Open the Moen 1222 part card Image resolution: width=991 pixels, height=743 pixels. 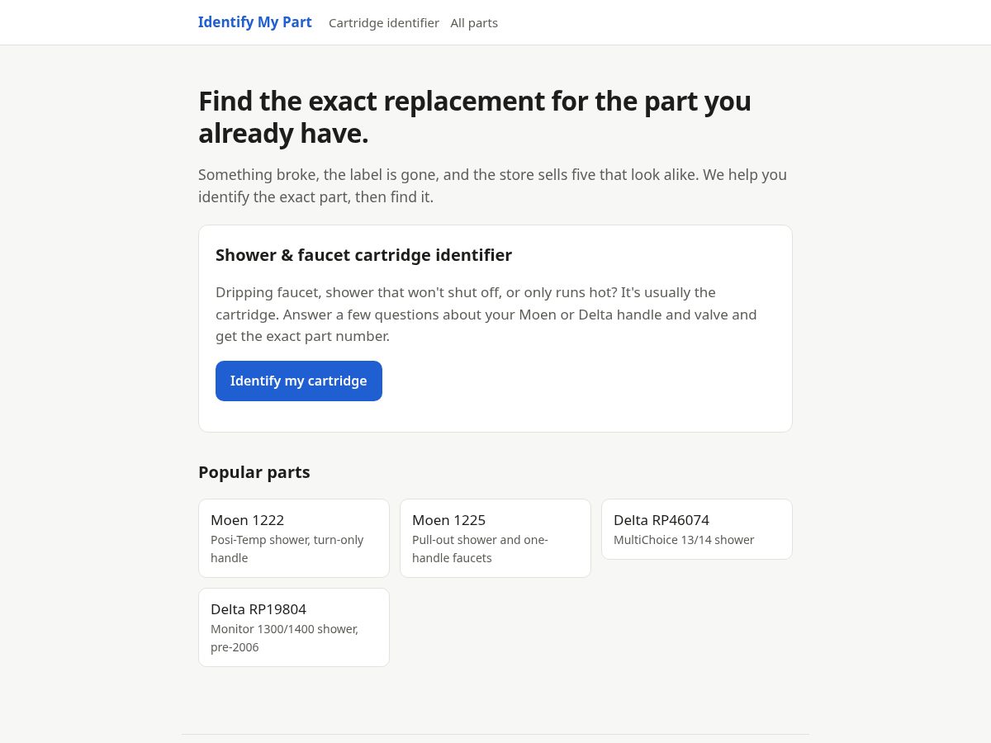click(x=294, y=538)
